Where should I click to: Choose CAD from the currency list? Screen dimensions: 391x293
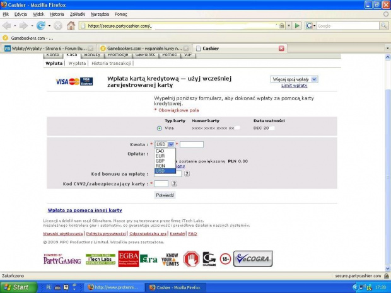tap(165, 151)
